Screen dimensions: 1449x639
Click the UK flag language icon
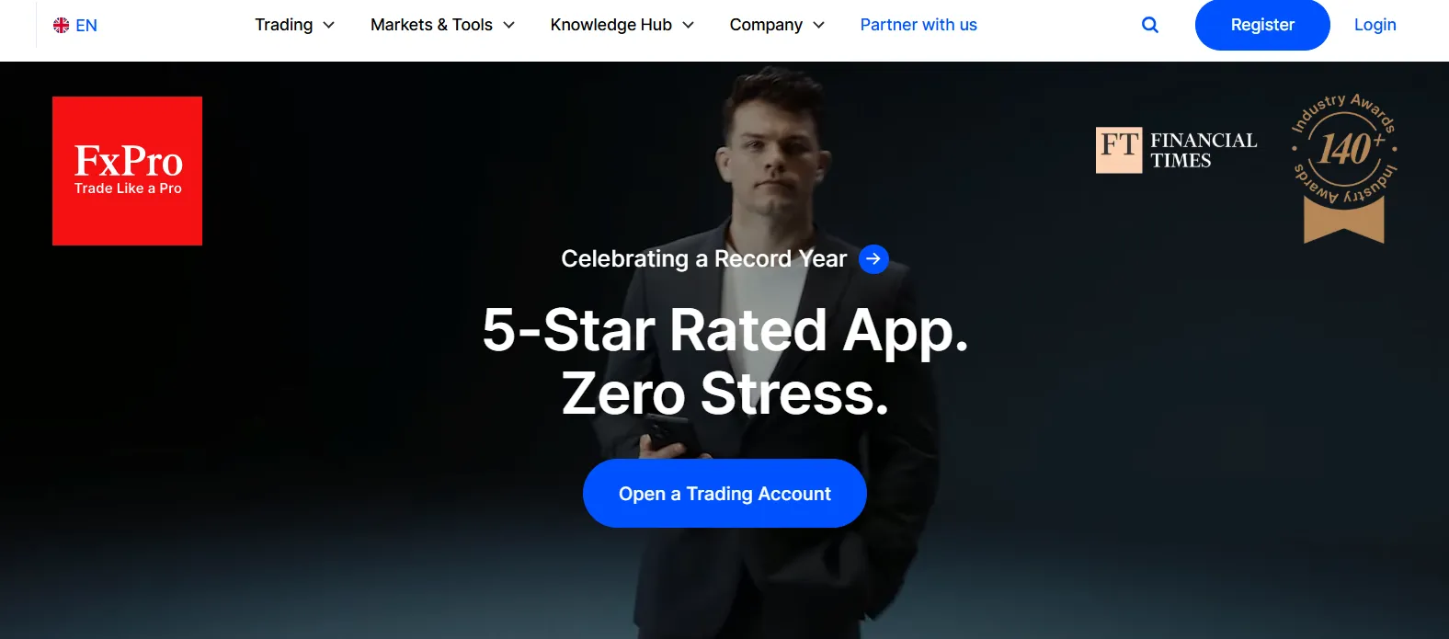point(61,25)
